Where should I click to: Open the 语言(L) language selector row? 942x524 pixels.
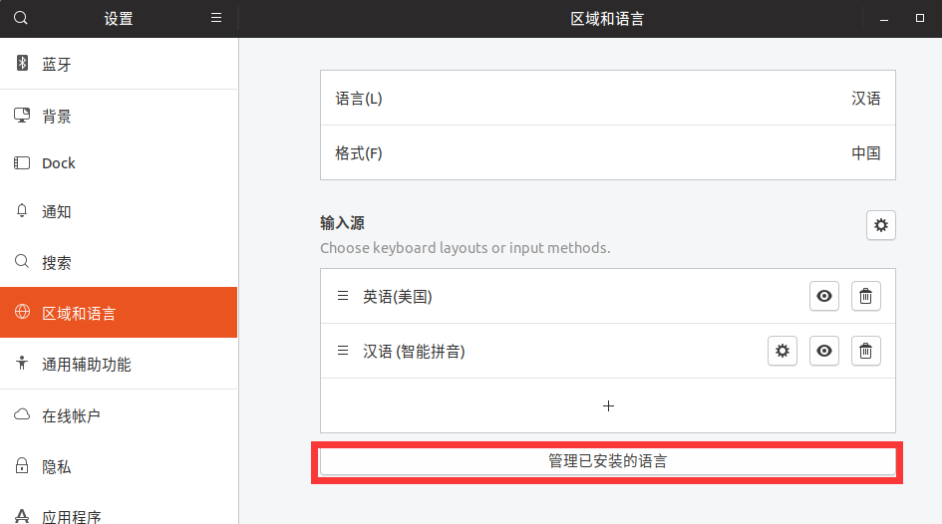[608, 99]
